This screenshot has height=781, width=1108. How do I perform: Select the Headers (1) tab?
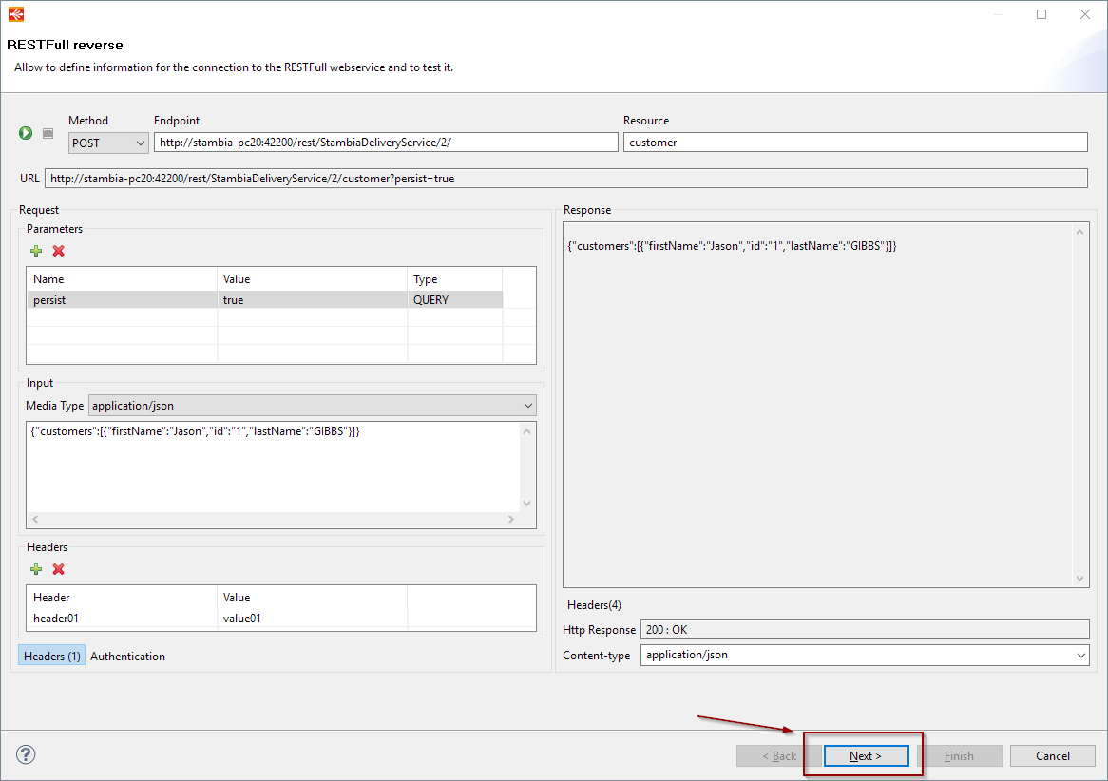pyautogui.click(x=52, y=656)
